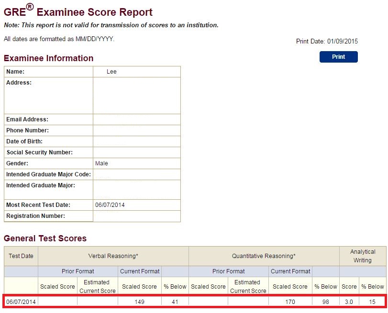Click the Verbal scaled score 149
Screen dimensions: 388x313
click(x=140, y=302)
